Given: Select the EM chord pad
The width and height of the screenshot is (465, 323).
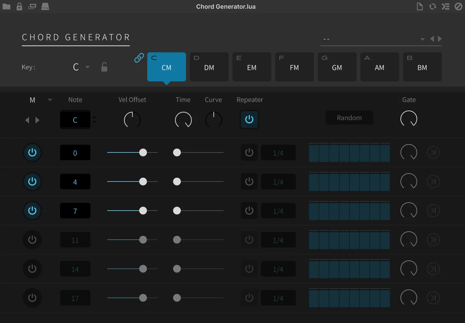Looking at the screenshot, I should (x=252, y=67).
